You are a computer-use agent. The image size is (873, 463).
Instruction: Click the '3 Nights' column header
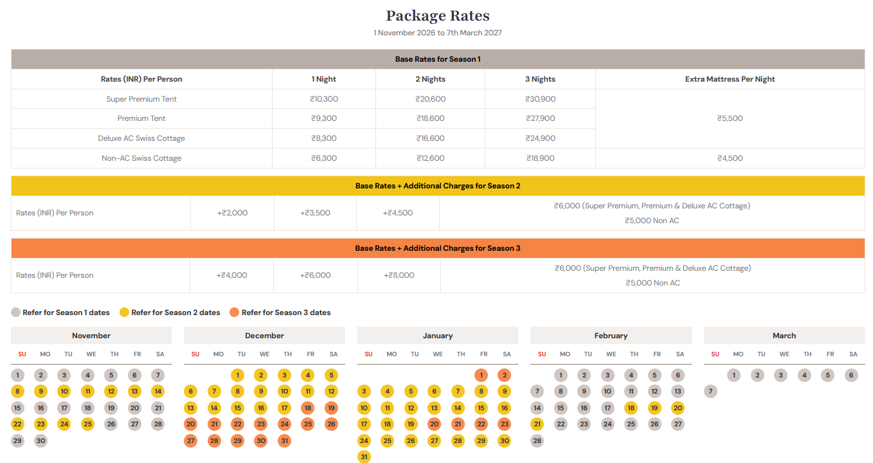tap(541, 79)
